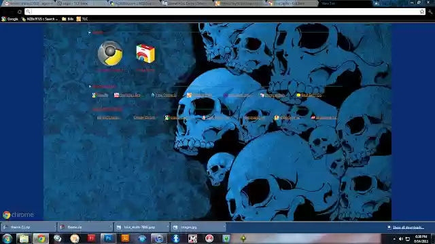Open the Web Store app icon

pyautogui.click(x=145, y=54)
